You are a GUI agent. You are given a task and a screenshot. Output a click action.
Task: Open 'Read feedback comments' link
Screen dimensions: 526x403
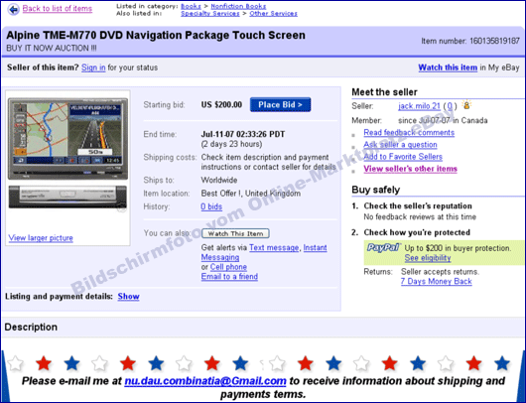[409, 133]
